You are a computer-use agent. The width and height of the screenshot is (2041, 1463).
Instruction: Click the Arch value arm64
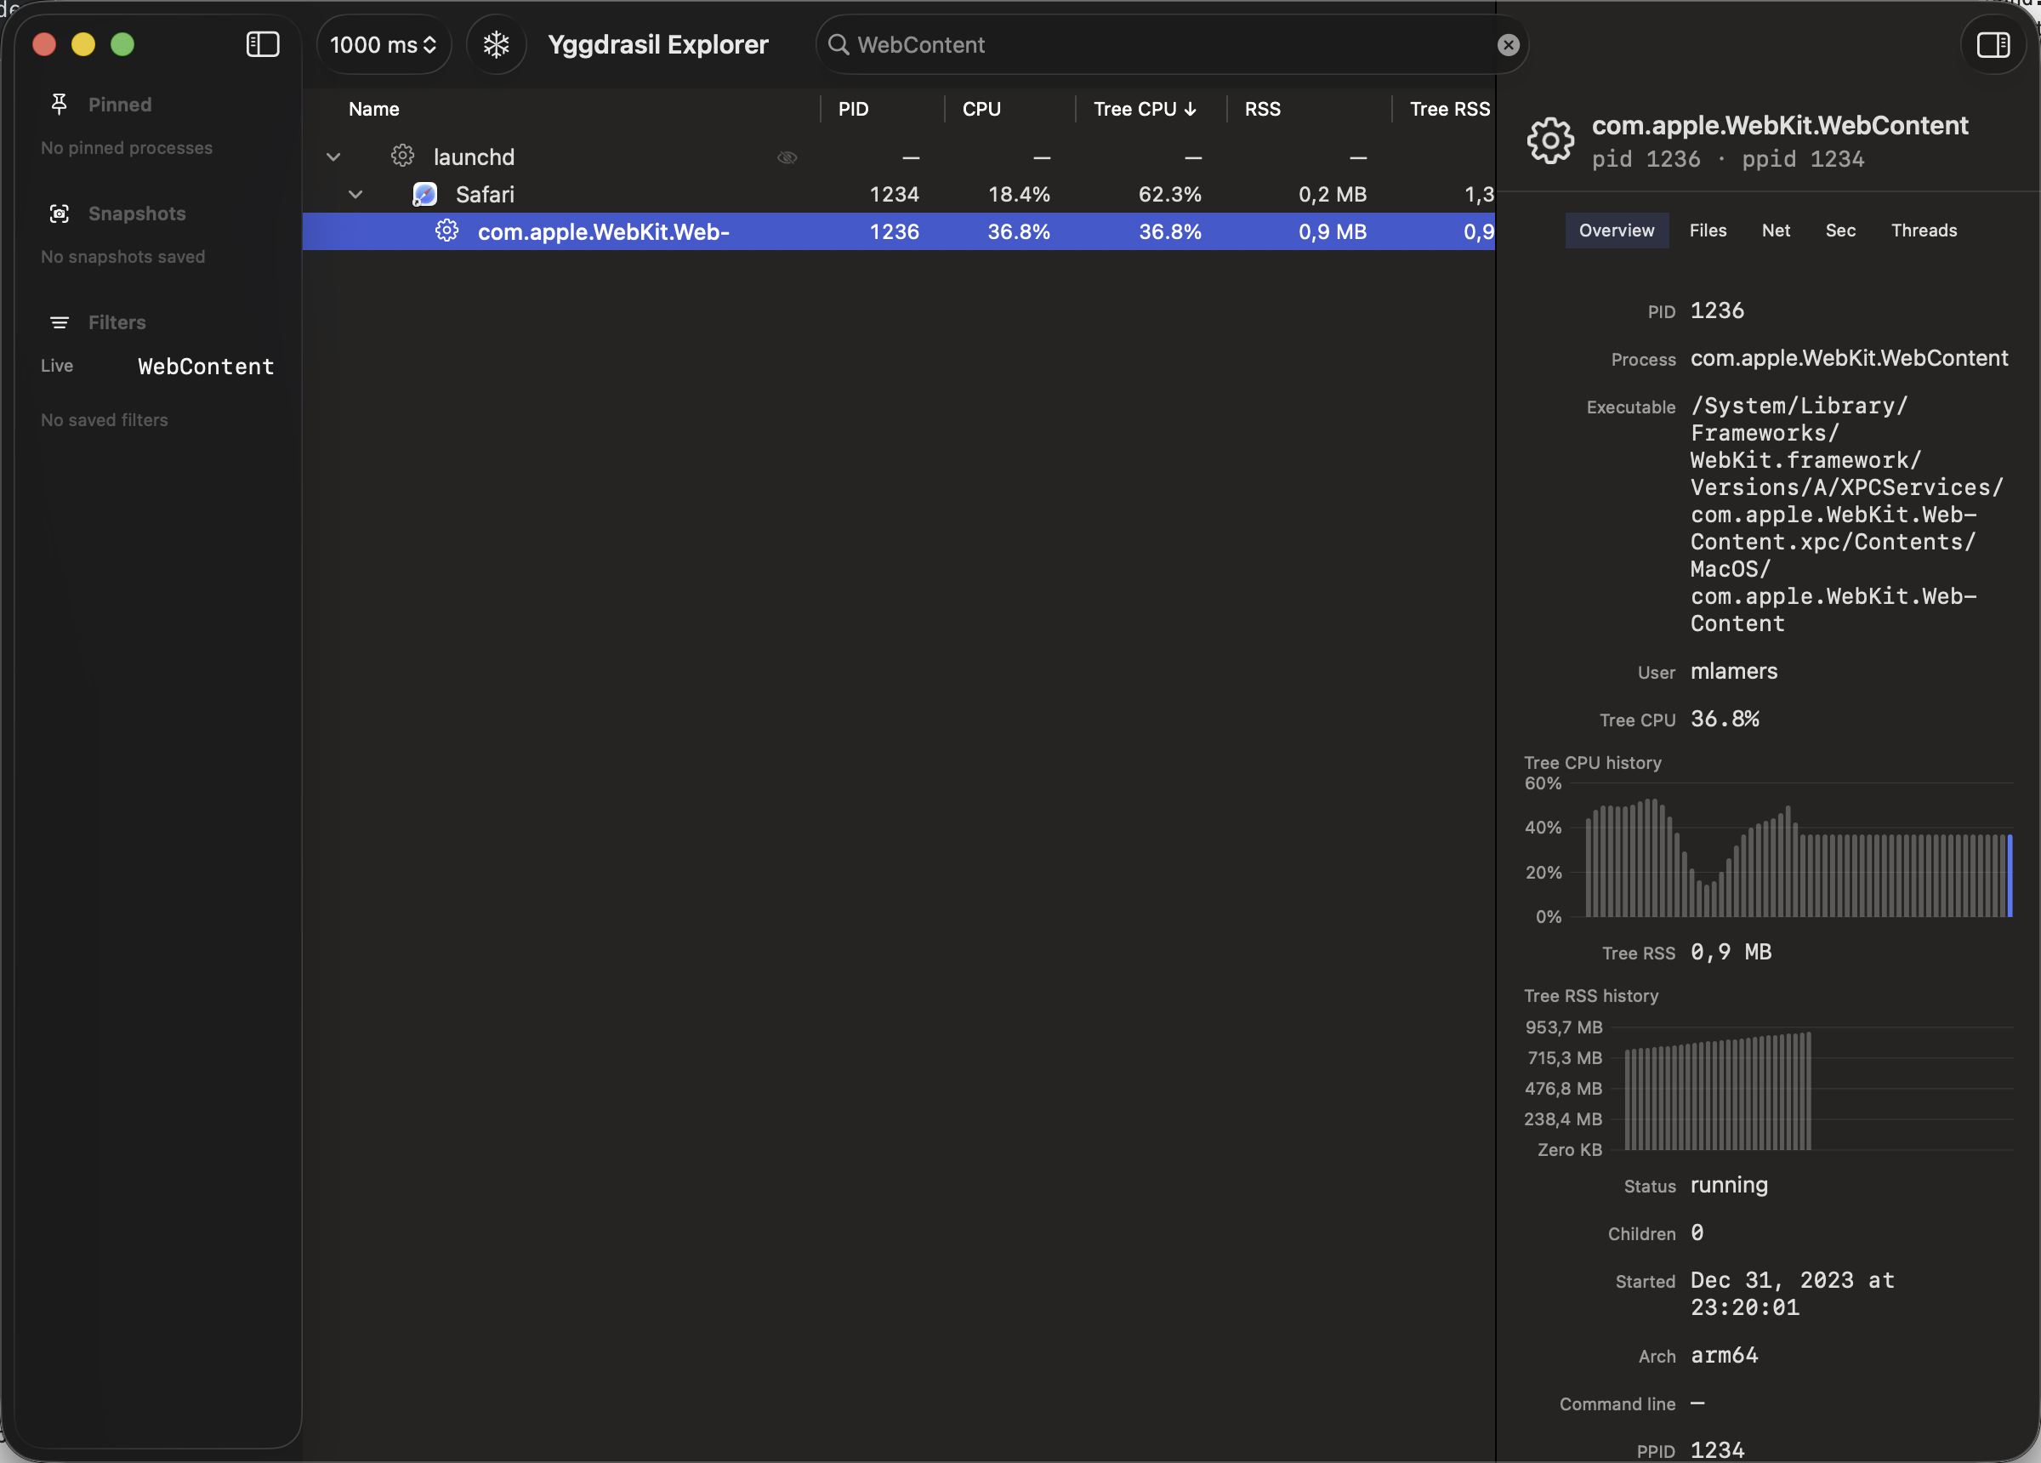[1723, 1356]
